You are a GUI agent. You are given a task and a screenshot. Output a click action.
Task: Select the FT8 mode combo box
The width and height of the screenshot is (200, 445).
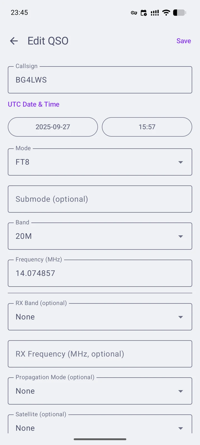[x=100, y=162]
